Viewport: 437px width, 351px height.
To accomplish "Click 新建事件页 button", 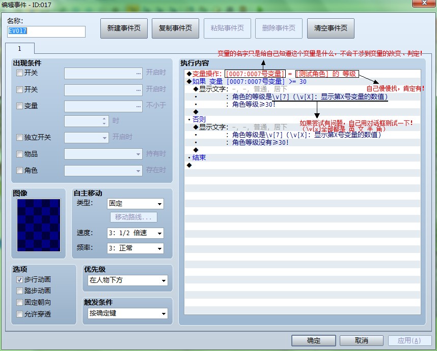I will [124, 28].
